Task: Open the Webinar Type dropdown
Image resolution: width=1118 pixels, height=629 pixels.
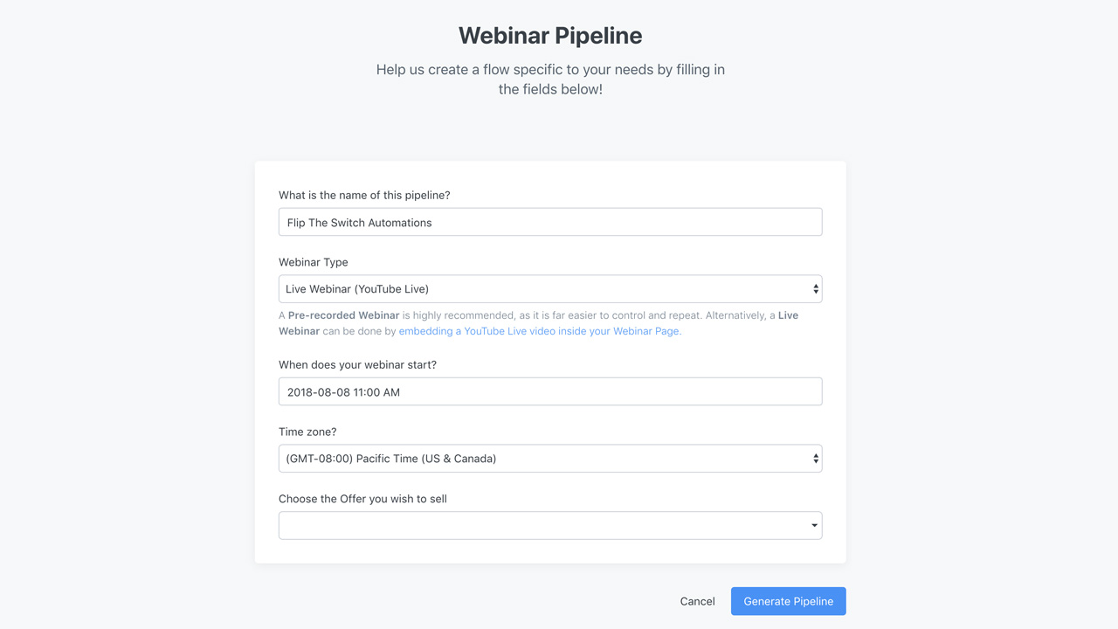Action: [550, 289]
